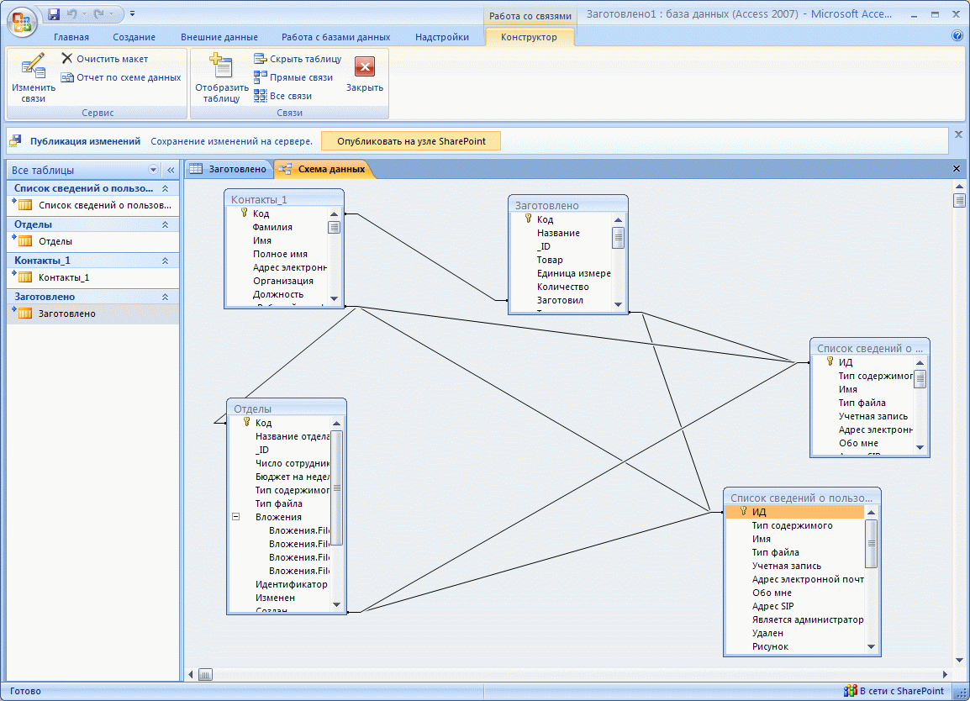Image resolution: width=970 pixels, height=701 pixels.
Task: Close the Публикация изменений message bar
Action: click(x=958, y=134)
